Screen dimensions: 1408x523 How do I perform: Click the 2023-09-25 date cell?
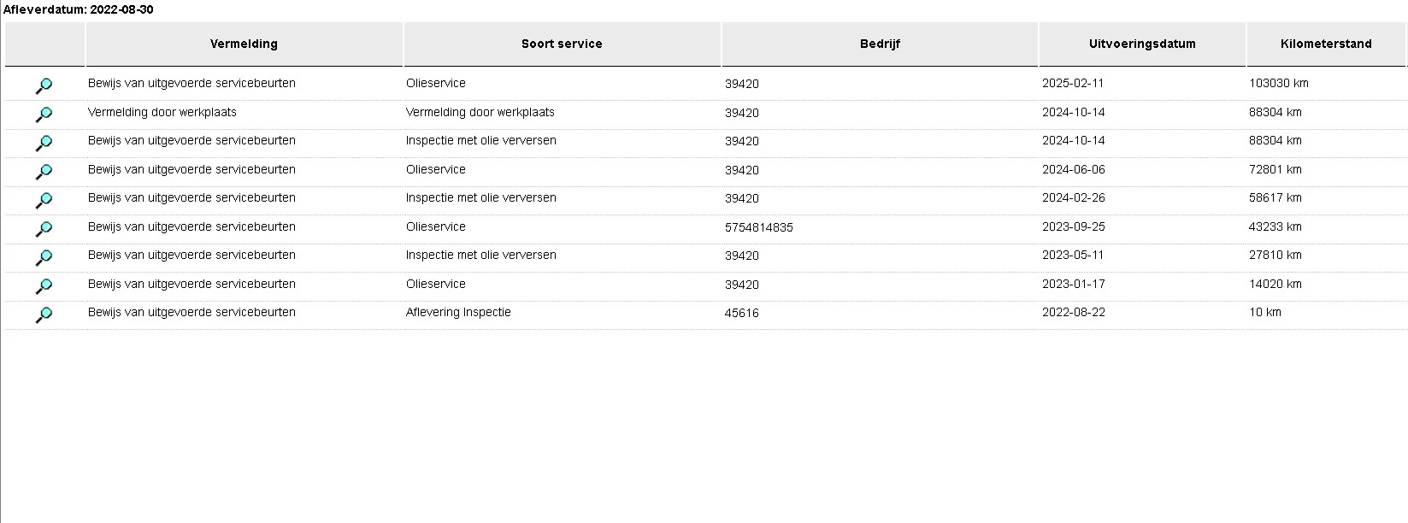pos(1074,226)
